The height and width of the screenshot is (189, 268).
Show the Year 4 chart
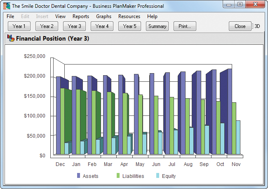coord(102,26)
